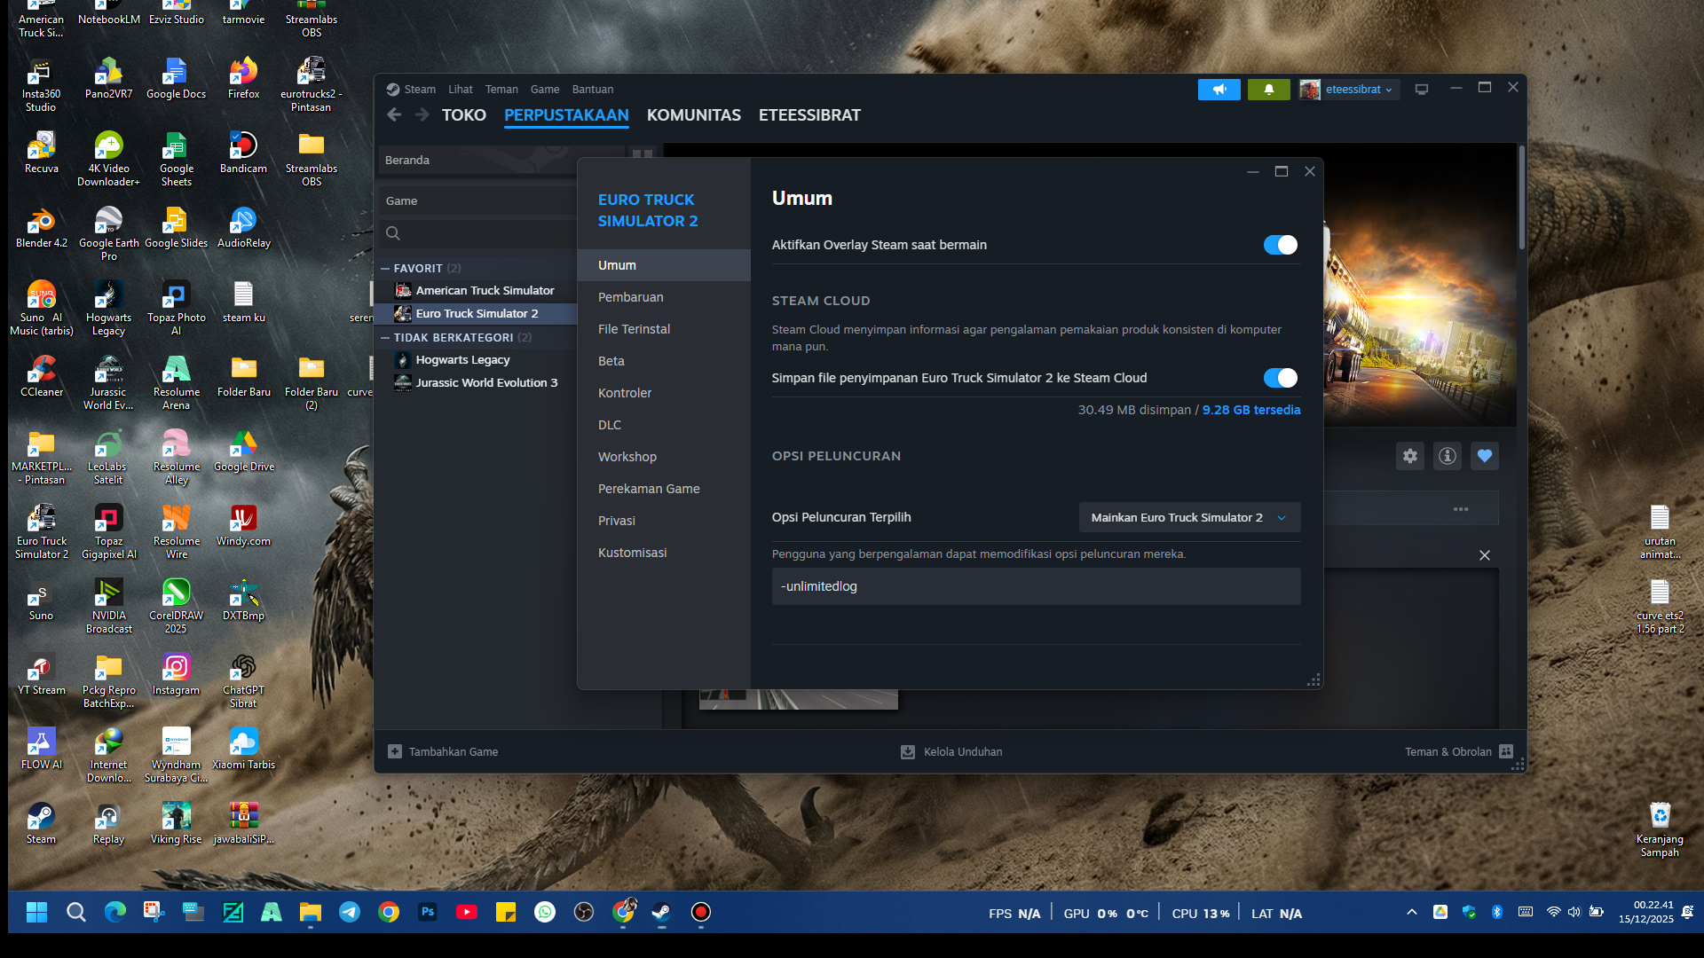Viewport: 1704px width, 958px height.
Task: Open Photoshop from the taskbar
Action: pyautogui.click(x=428, y=912)
